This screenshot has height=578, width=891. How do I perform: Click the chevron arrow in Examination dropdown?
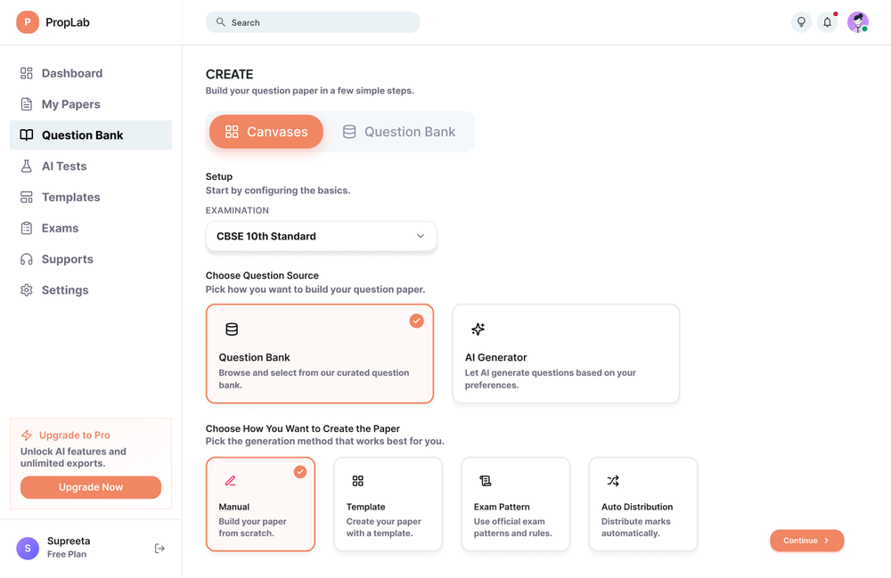click(x=421, y=236)
